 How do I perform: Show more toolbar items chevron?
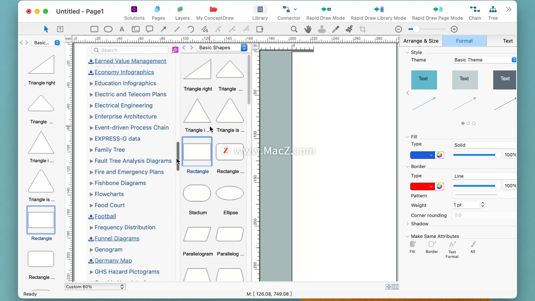click(509, 9)
